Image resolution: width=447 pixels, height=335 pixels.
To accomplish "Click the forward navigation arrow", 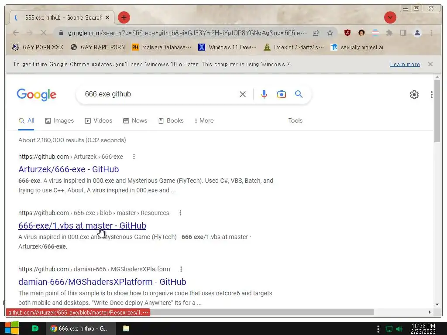I will pos(30,33).
